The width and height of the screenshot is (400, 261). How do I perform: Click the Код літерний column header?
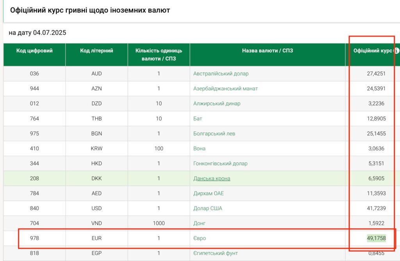(x=96, y=51)
